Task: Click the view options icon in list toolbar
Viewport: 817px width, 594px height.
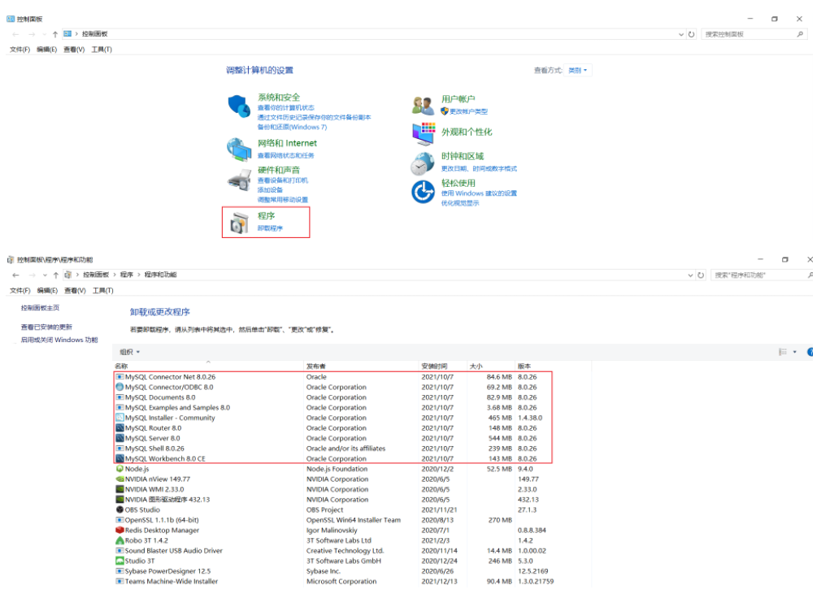Action: (x=782, y=352)
